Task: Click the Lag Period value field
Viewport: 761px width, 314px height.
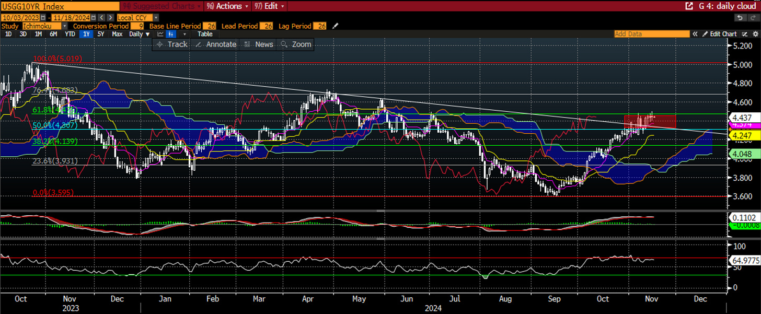Action: coord(320,26)
